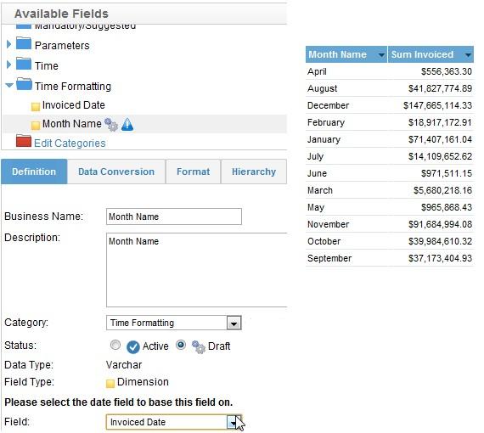Expand the Time folder arrow
This screenshot has width=484, height=433.
(8, 65)
